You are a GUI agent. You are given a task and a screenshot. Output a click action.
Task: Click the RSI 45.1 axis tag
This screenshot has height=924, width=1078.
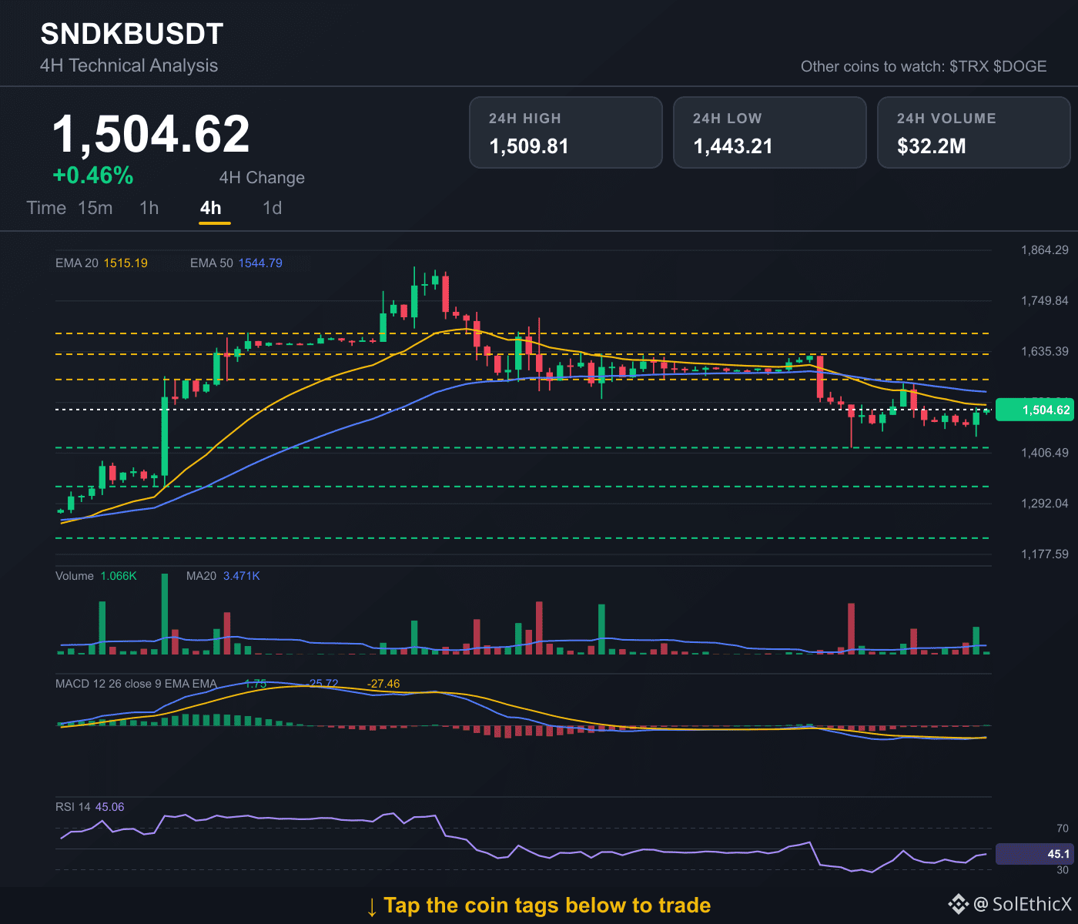click(x=1034, y=854)
